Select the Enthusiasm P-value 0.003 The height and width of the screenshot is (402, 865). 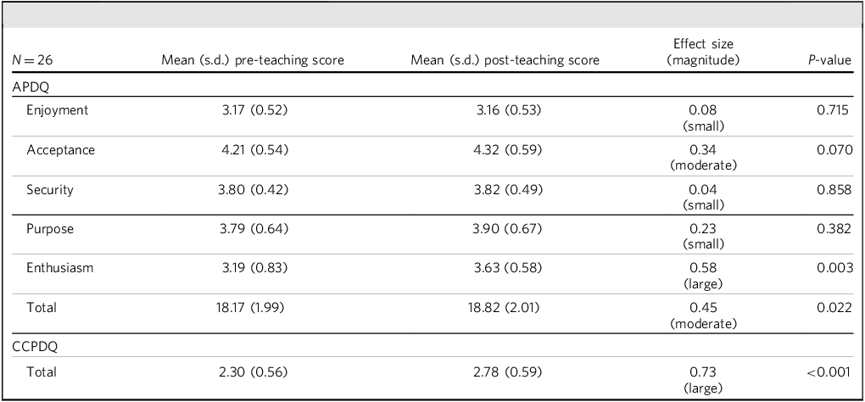point(834,268)
